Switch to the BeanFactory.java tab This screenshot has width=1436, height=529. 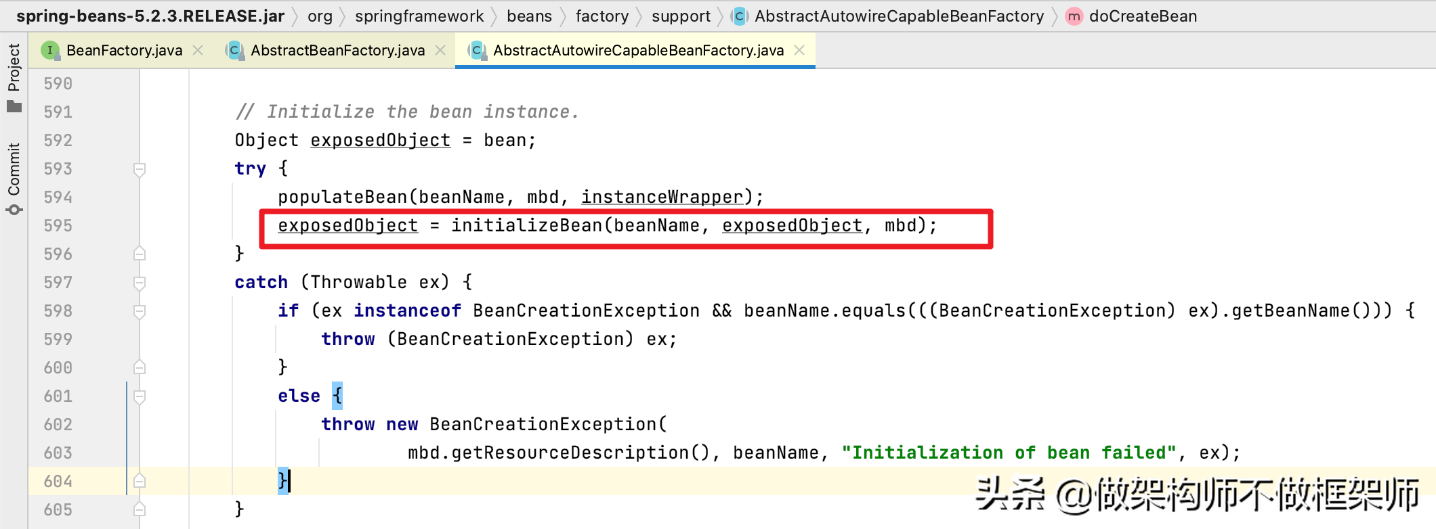[124, 51]
